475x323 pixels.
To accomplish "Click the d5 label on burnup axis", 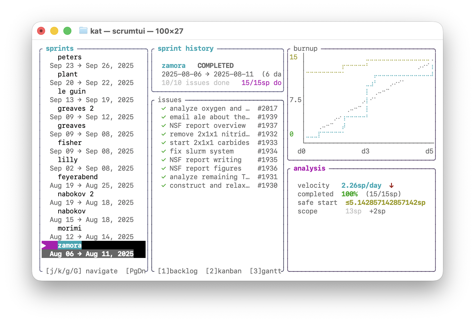I will [x=429, y=151].
